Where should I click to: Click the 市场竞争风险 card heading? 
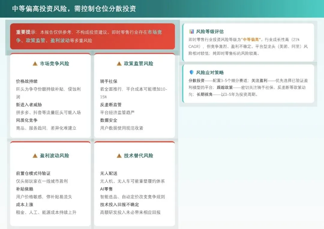(x=55, y=64)
